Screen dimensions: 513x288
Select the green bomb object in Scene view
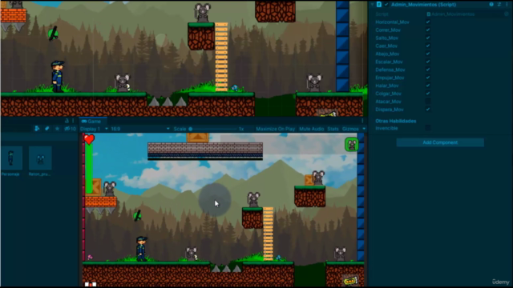point(53,34)
